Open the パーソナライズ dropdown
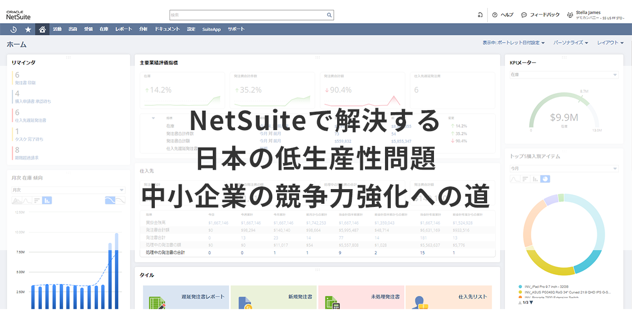 [571, 43]
